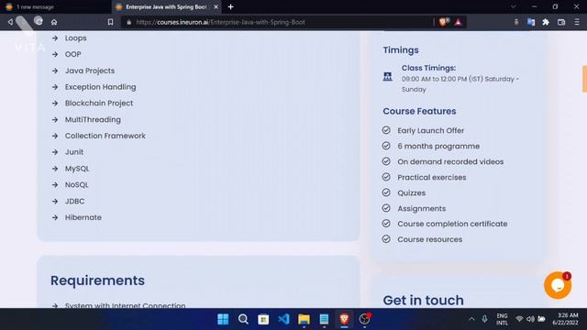Click the 'Requirements' section heading
Viewport: 587px width, 330px height.
point(98,280)
